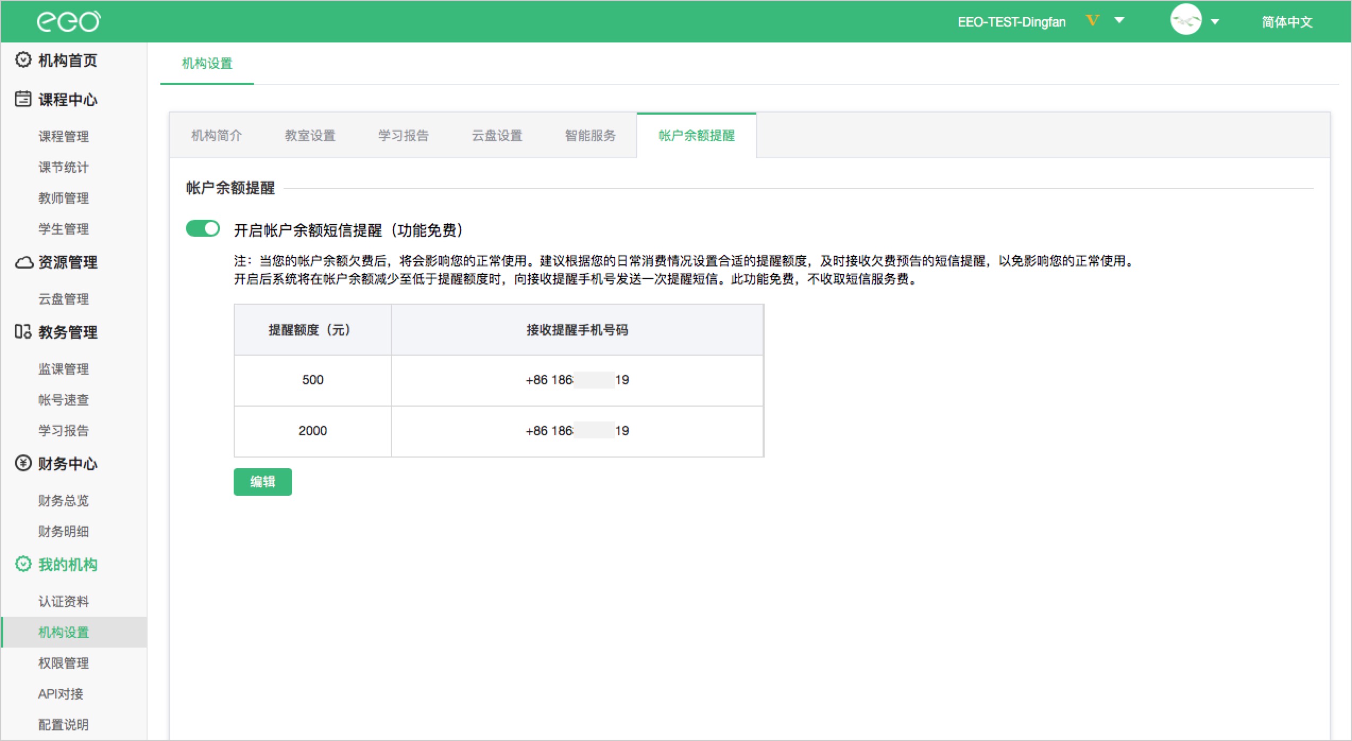This screenshot has width=1352, height=741.
Task: Click the 资源管理 cloud icon
Action: (23, 262)
